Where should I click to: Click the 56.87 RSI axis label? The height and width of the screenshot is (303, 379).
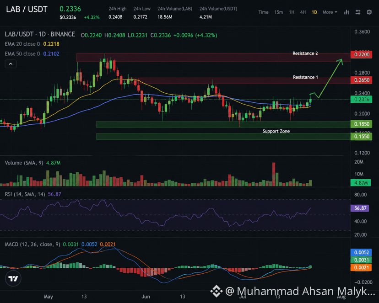tap(360, 208)
